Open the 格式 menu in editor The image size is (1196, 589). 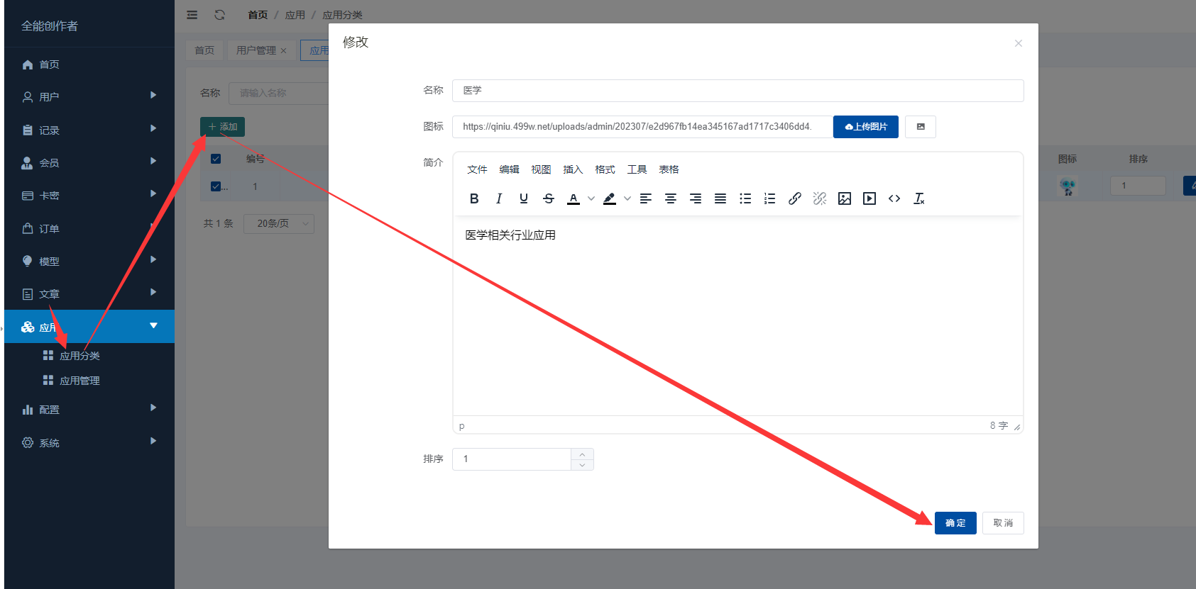pyautogui.click(x=605, y=169)
